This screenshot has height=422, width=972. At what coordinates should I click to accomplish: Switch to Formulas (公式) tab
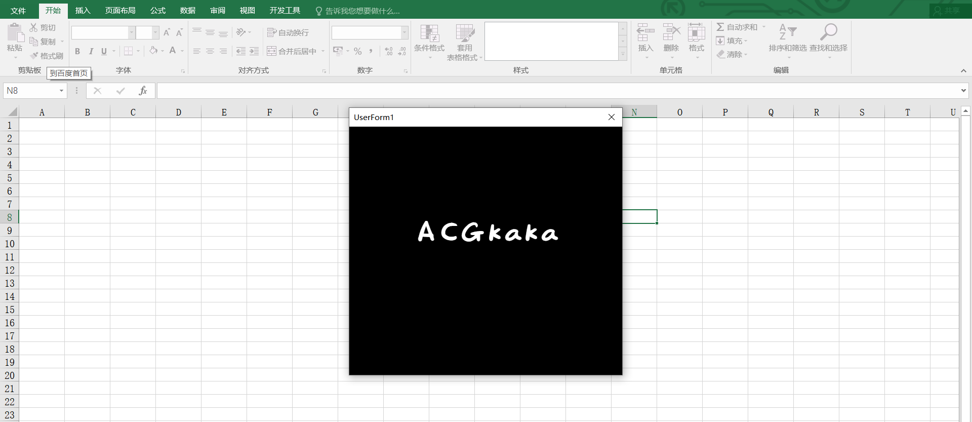pyautogui.click(x=158, y=11)
